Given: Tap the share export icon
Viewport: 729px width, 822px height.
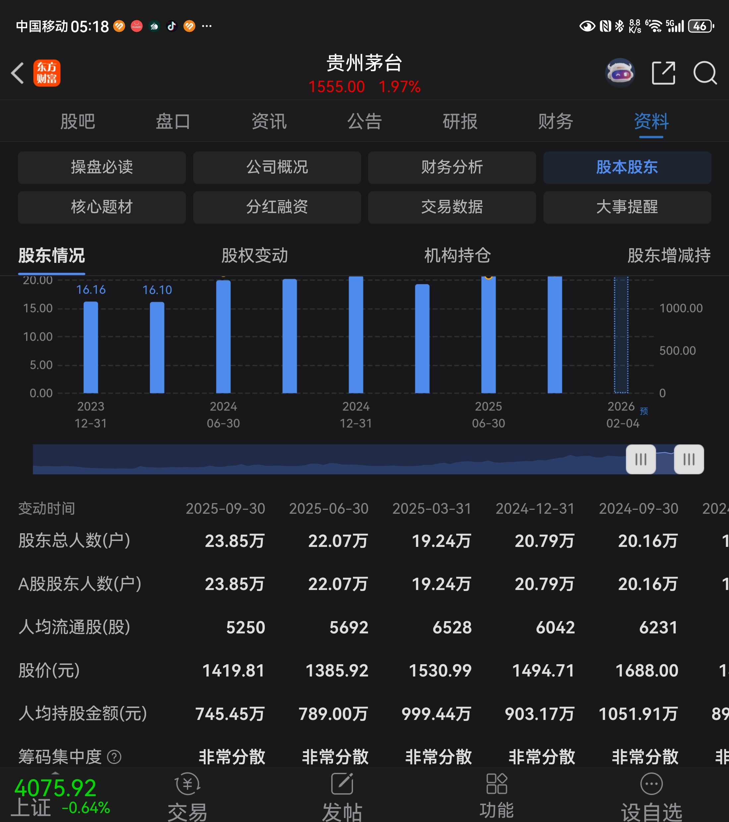Looking at the screenshot, I should click(663, 73).
